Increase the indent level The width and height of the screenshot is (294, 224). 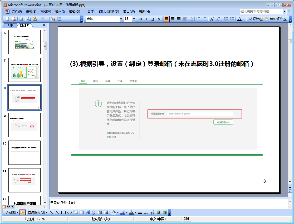232,19
